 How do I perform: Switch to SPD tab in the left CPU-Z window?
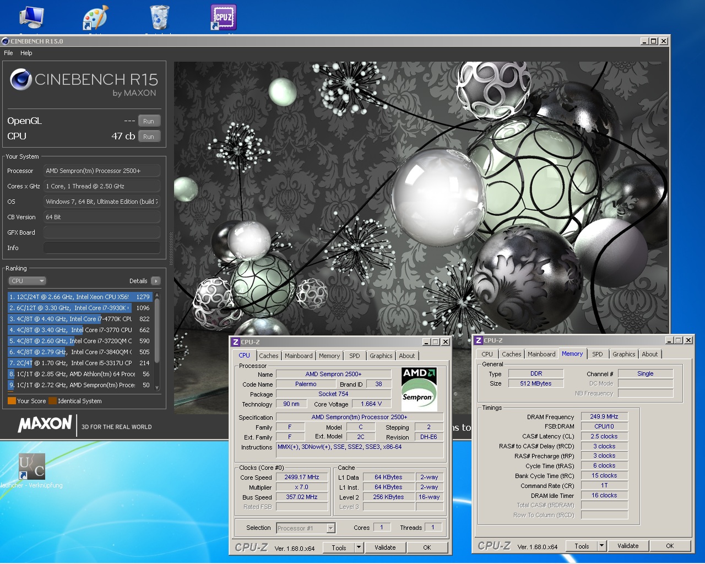(355, 356)
